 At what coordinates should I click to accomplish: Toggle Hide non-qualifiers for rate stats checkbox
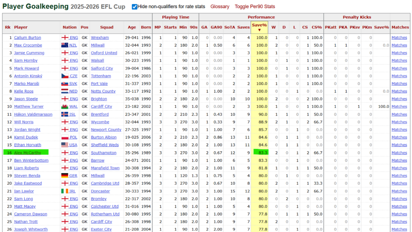point(135,7)
